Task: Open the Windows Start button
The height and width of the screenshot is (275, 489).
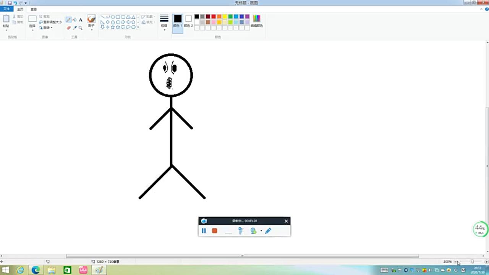Action: click(x=6, y=270)
